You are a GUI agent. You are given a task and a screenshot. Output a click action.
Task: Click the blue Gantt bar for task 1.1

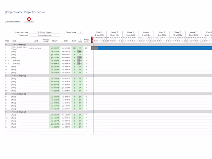(x=155, y=48)
